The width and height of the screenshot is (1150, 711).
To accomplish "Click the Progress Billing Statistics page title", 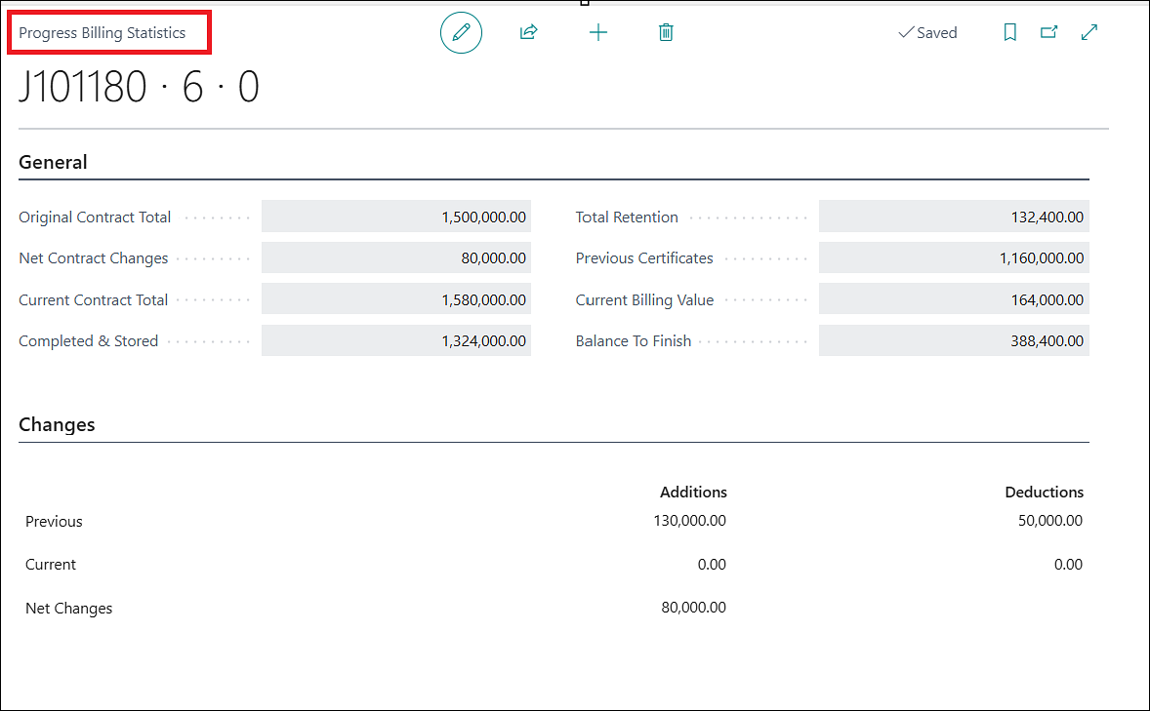I will (x=102, y=33).
